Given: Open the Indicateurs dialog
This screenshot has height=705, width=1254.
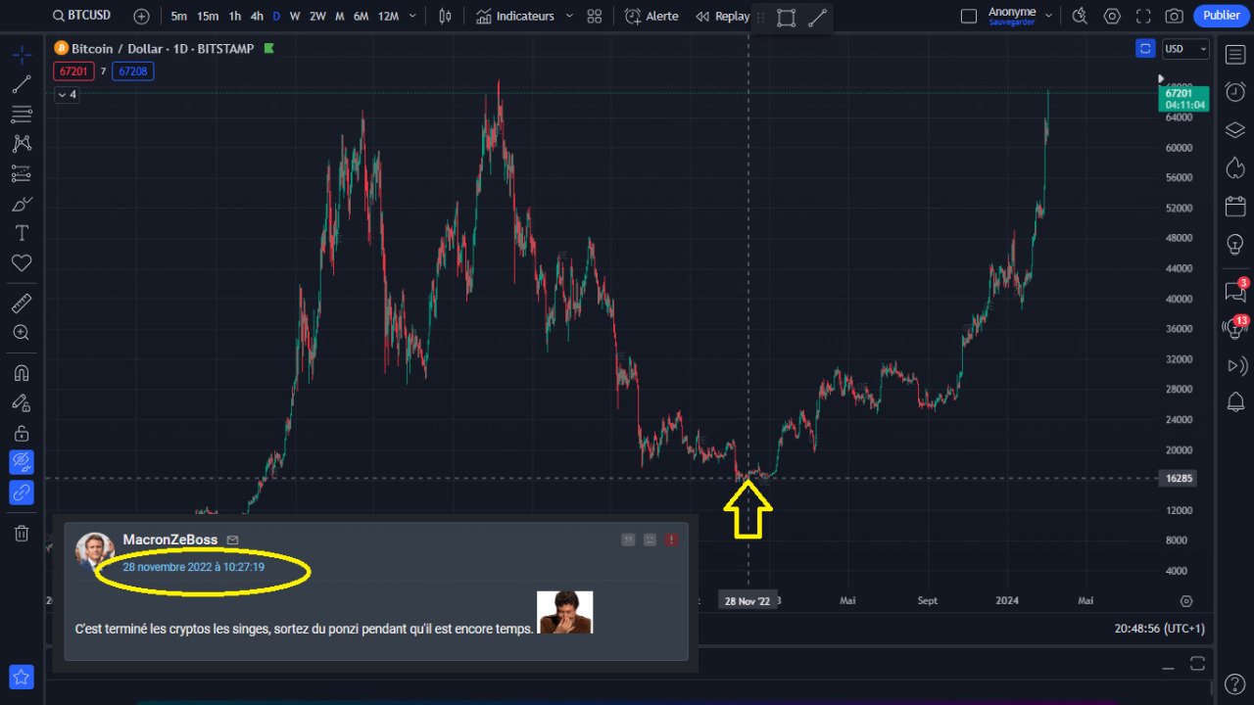Looking at the screenshot, I should click(514, 16).
